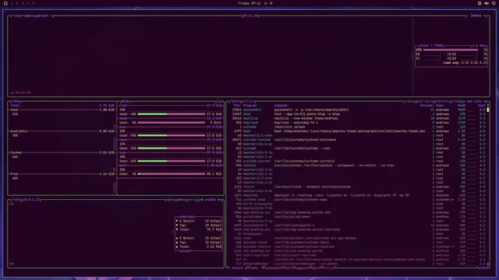This screenshot has width=499, height=280.
Task: Click the tray icon left of volume
Action: (x=480, y=3)
